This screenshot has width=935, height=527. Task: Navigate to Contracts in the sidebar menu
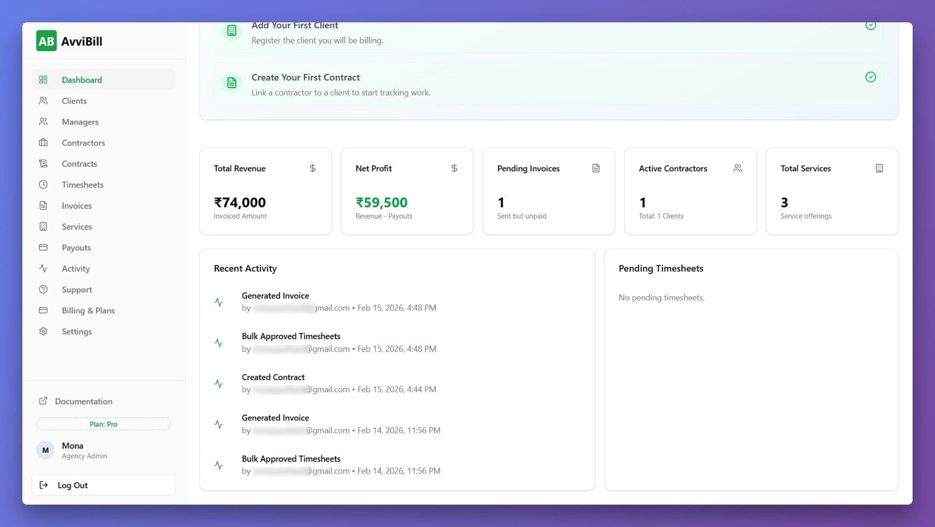[79, 164]
